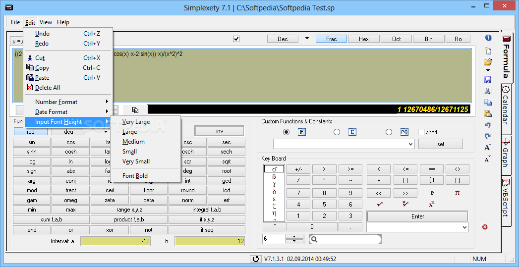Viewport: 519px width, 267px height.
Task: Insert the nth root symbol
Action: point(405,204)
